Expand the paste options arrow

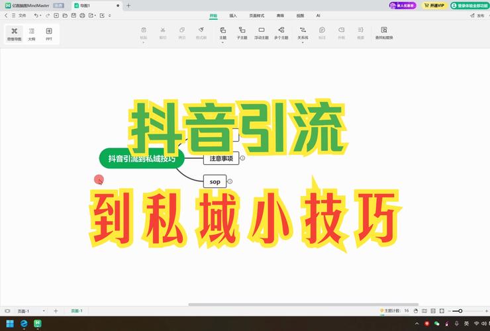[x=144, y=42]
